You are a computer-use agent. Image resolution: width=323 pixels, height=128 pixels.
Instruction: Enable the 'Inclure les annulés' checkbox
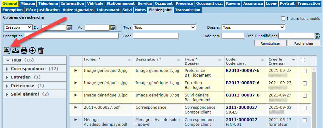click(x=283, y=19)
